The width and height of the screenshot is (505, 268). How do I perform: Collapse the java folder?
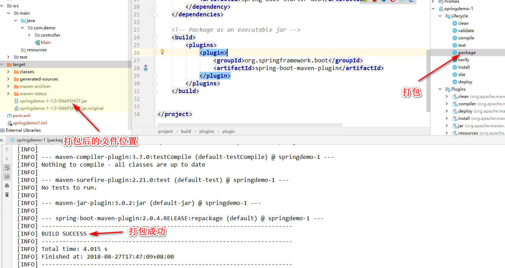point(15,21)
